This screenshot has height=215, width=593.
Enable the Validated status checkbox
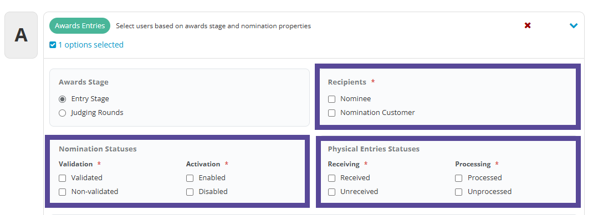[63, 178]
